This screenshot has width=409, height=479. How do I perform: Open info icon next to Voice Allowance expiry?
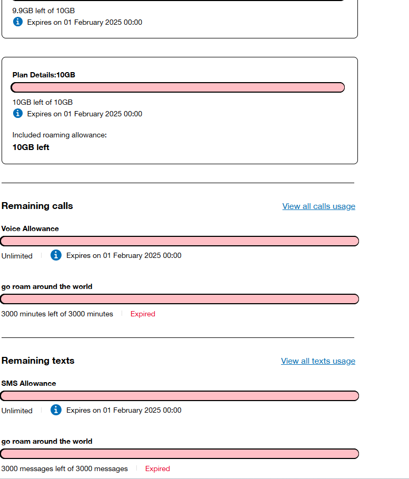(x=56, y=255)
